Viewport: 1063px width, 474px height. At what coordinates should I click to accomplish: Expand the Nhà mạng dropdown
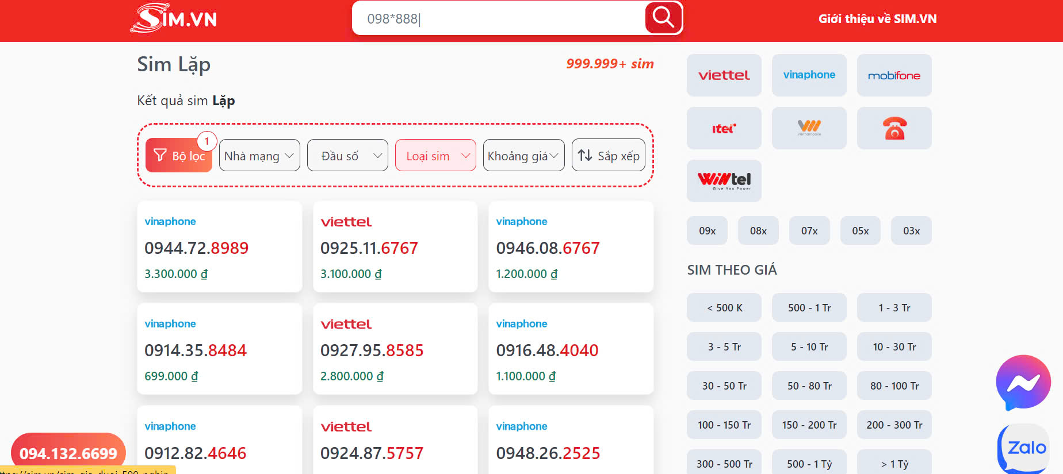259,155
